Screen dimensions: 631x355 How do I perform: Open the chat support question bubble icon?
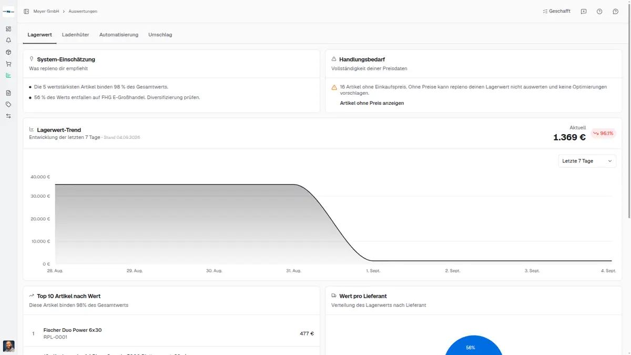[615, 11]
